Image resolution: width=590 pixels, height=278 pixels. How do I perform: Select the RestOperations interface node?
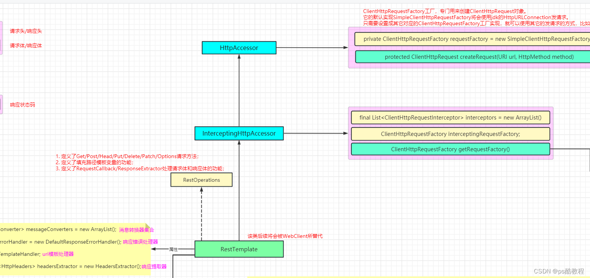[201, 179]
